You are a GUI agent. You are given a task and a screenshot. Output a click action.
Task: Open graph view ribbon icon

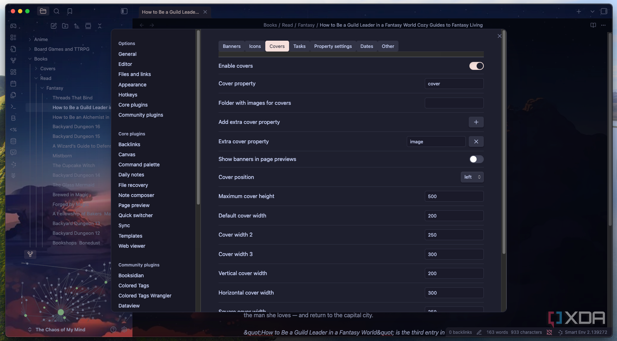pyautogui.click(x=13, y=60)
